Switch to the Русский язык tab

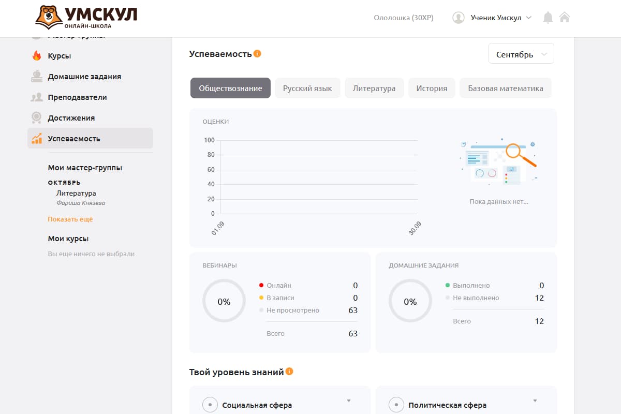(307, 88)
